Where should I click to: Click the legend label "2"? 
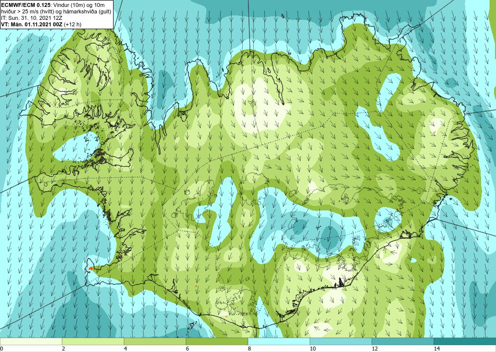click(x=63, y=349)
